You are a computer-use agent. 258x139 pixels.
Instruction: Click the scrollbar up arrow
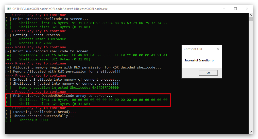(251, 15)
